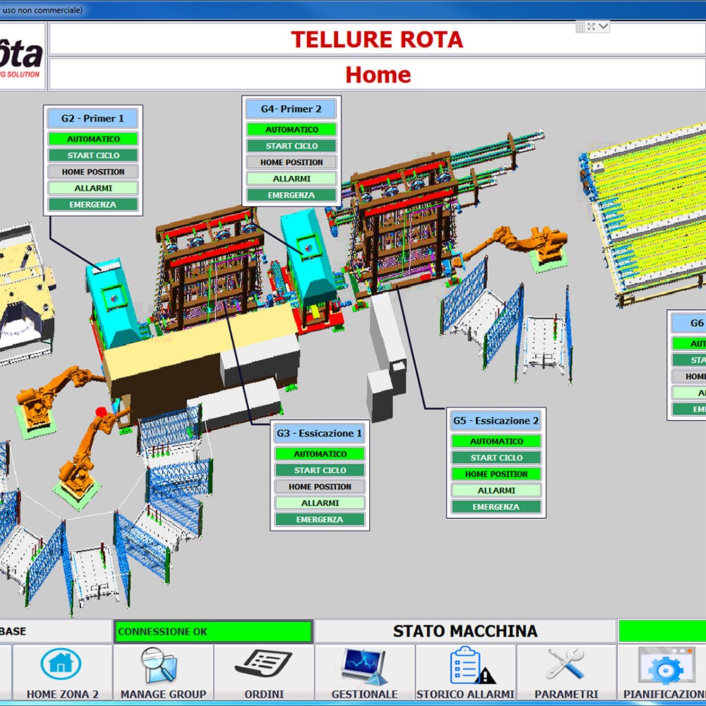Viewport: 706px width, 706px height.
Task: Click AUTOMATICO in G4 - Primer 2 panel
Action: [292, 129]
